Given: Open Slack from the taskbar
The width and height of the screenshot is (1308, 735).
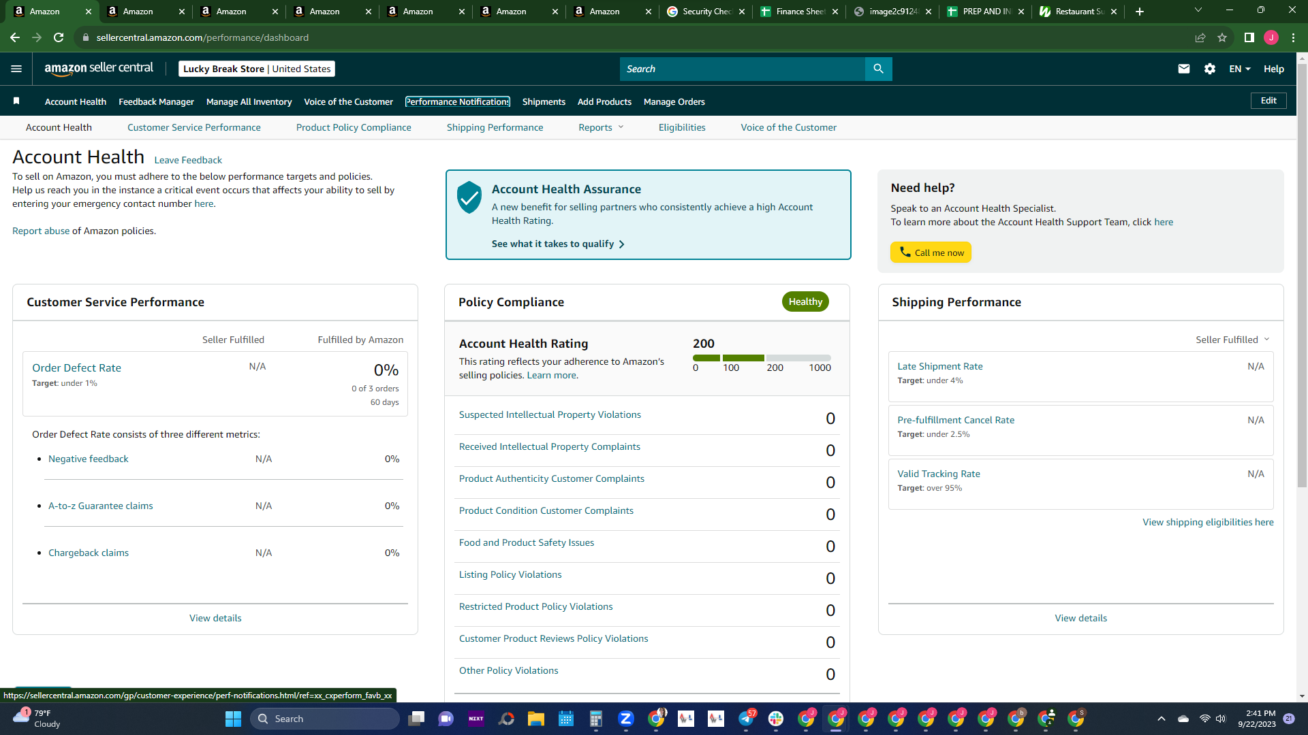Looking at the screenshot, I should pyautogui.click(x=776, y=719).
